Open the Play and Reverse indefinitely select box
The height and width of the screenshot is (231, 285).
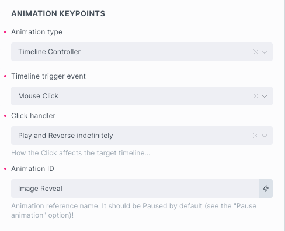(142, 136)
